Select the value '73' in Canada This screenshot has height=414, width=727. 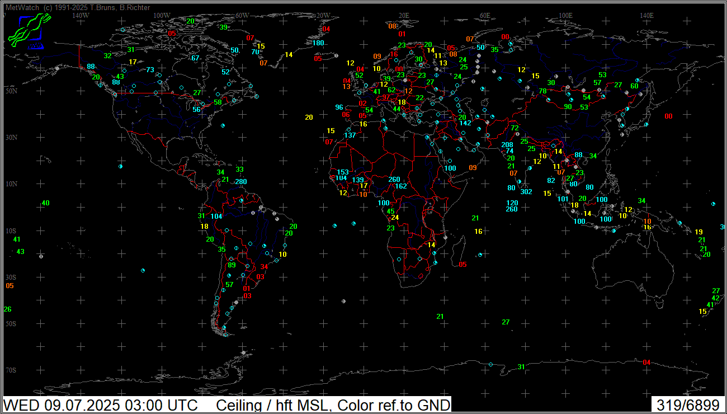150,70
